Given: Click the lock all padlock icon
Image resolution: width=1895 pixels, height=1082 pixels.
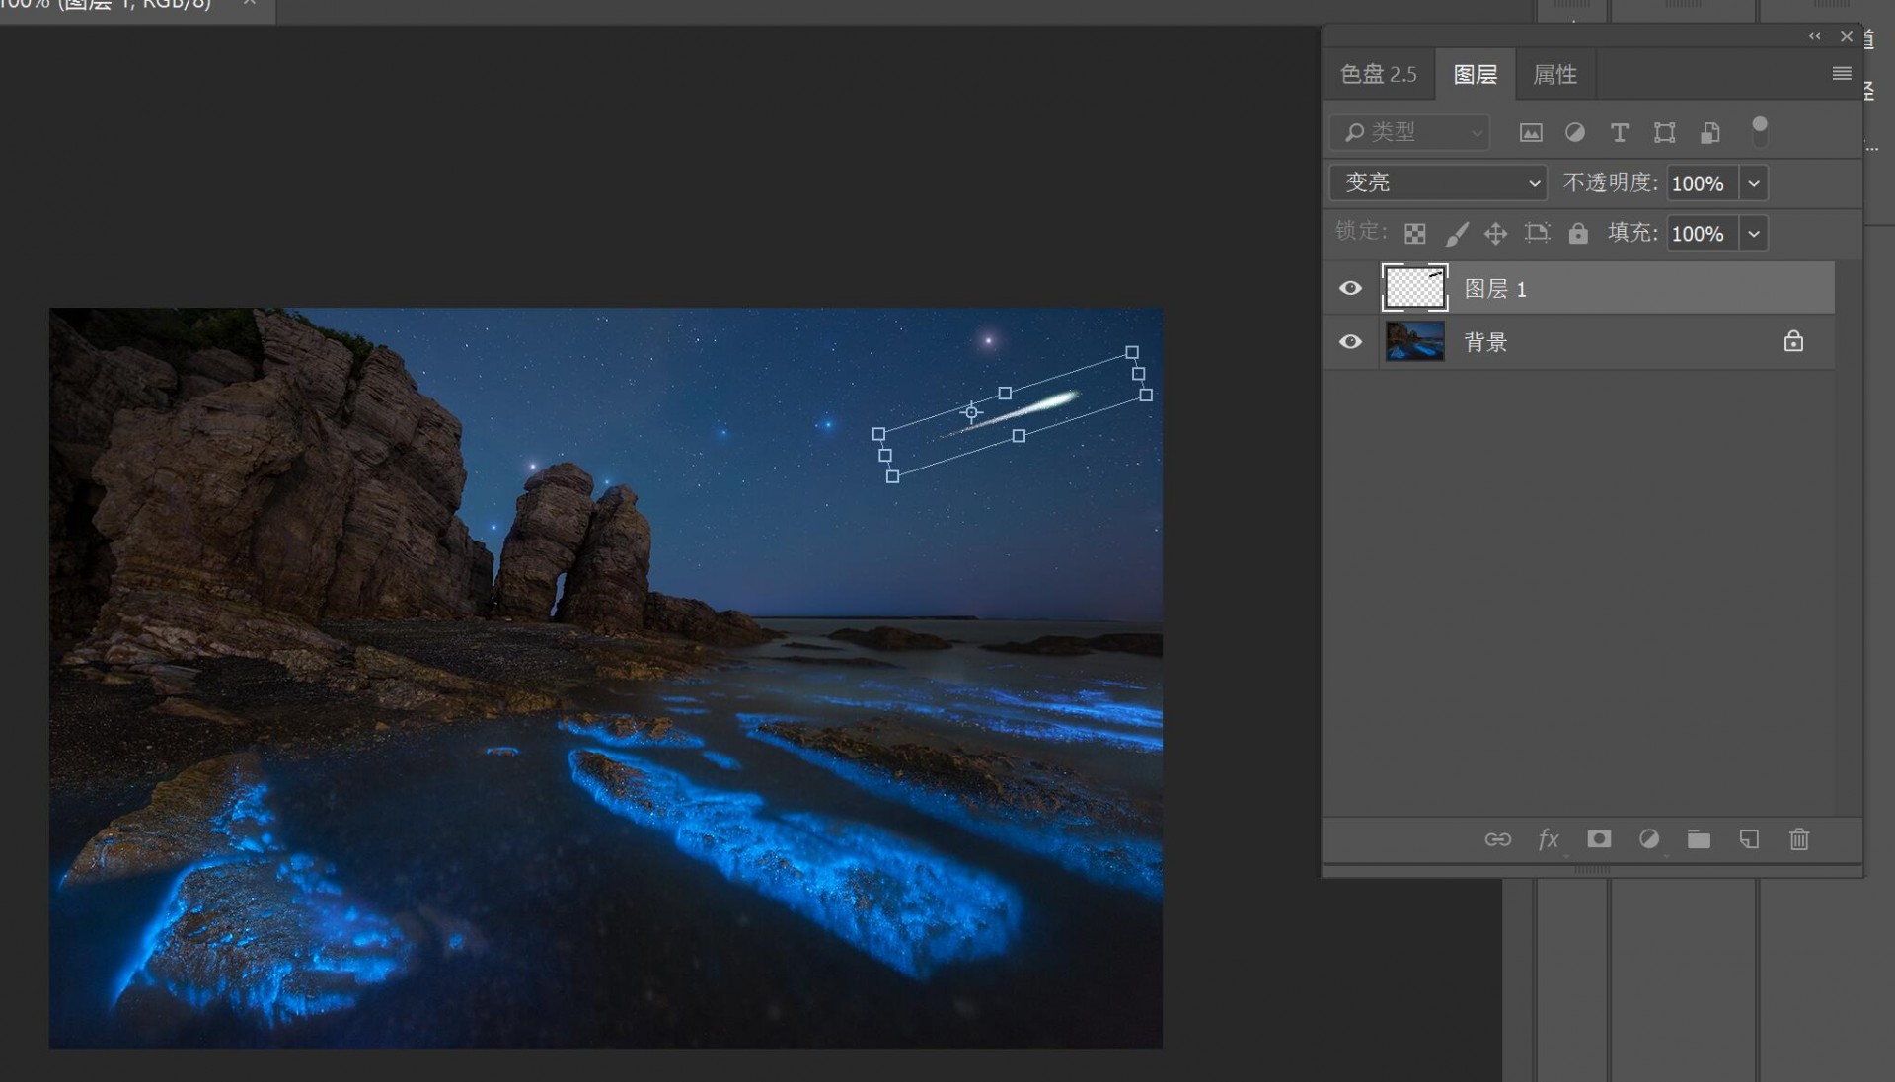Looking at the screenshot, I should coord(1578,234).
